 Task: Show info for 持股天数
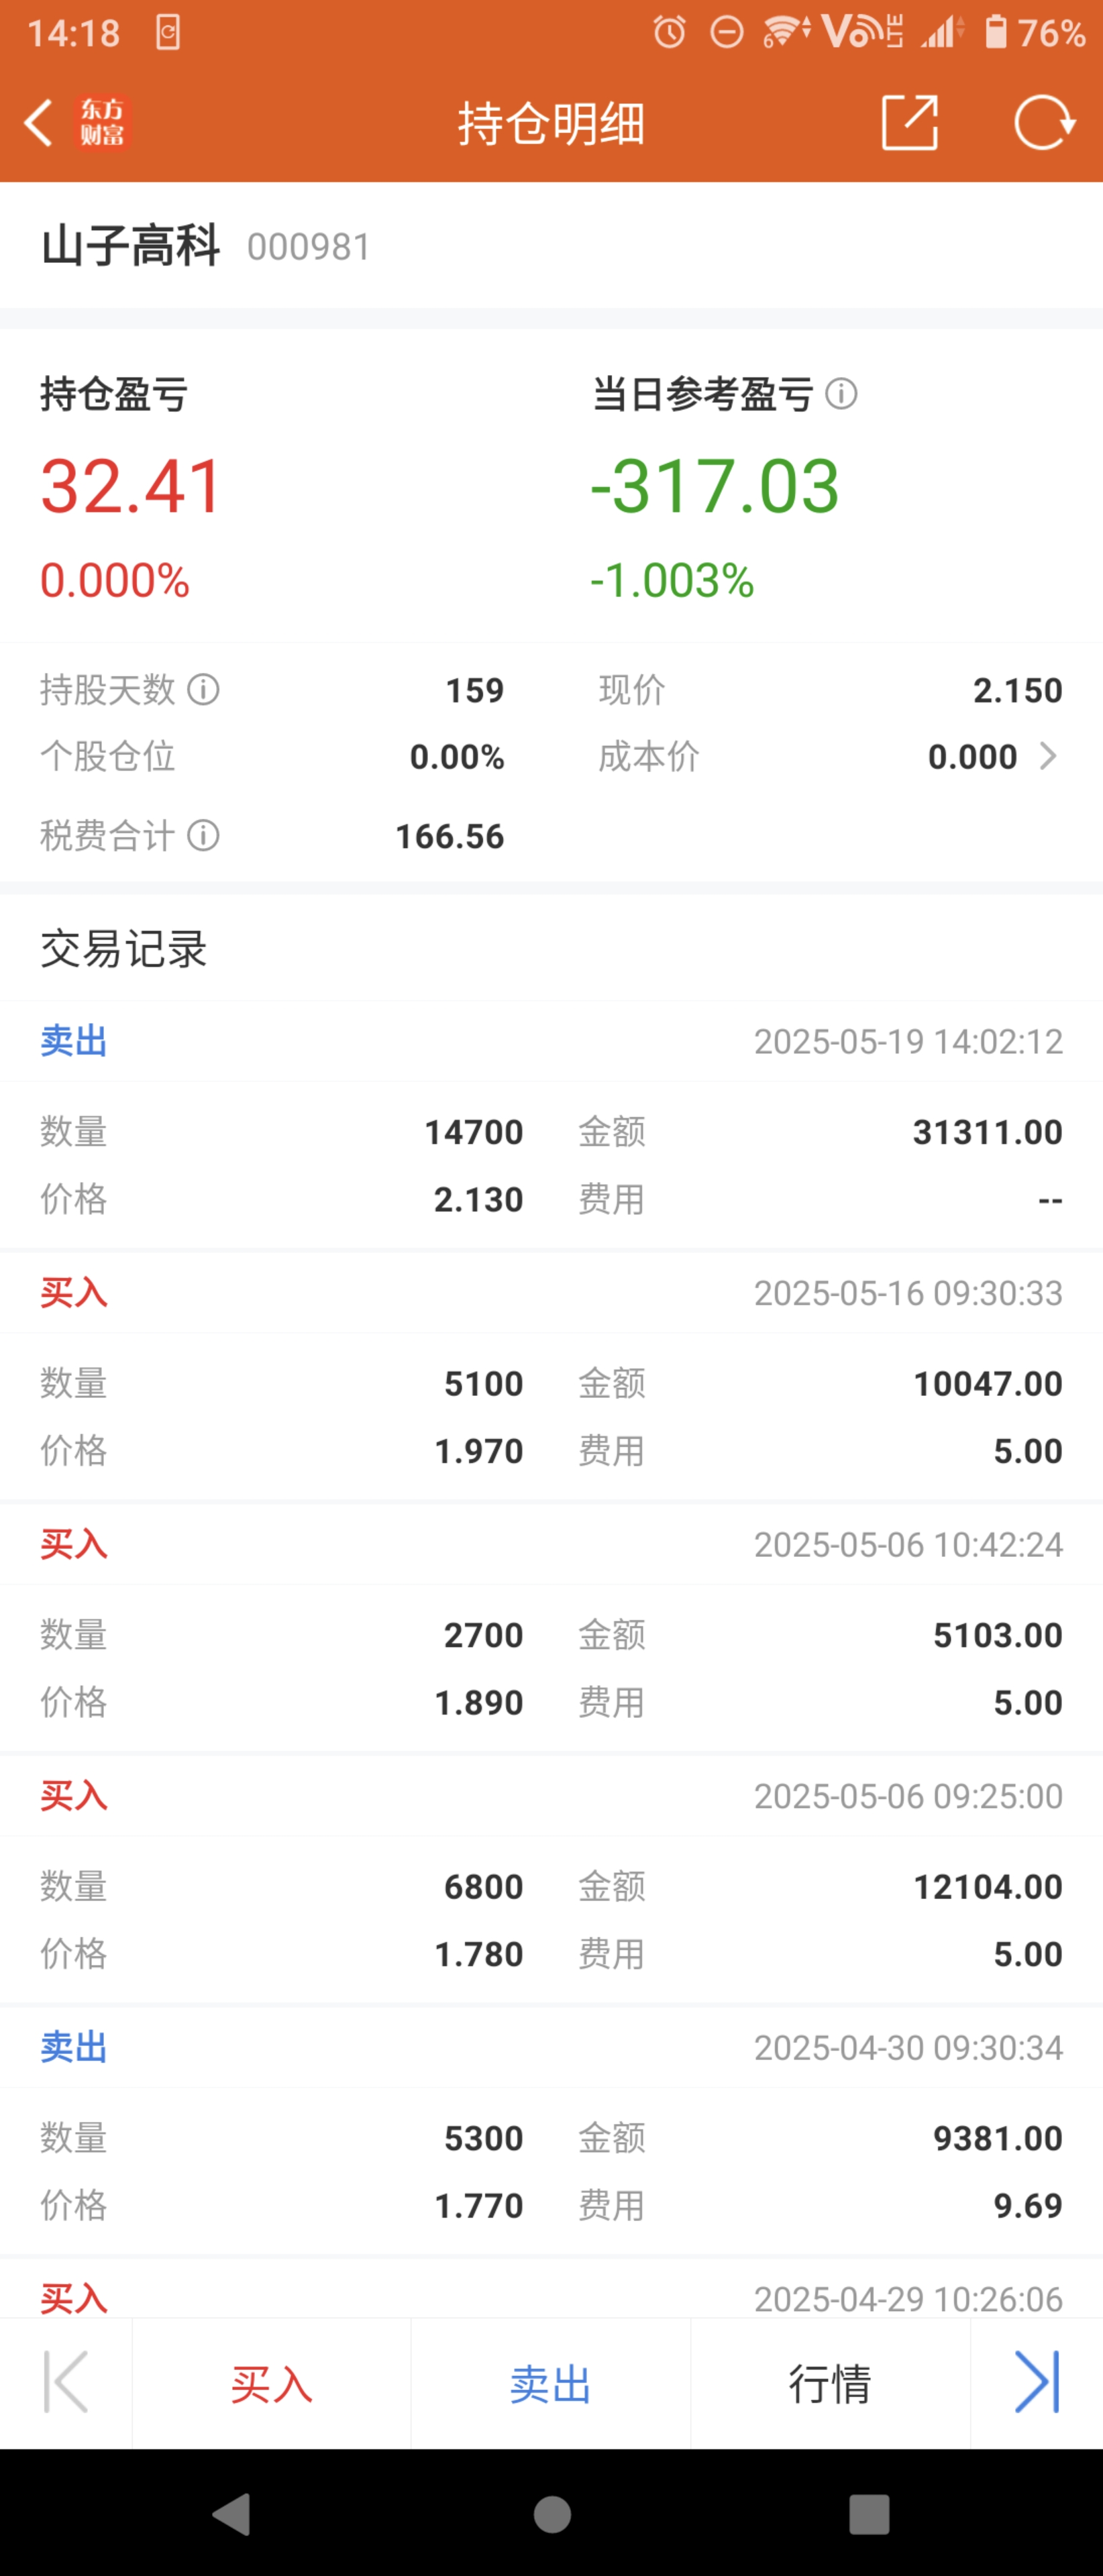(x=203, y=689)
